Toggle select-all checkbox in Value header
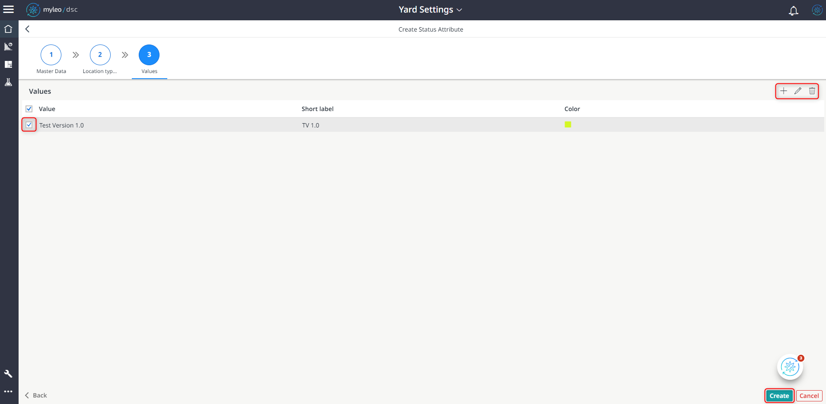Screen dimensions: 826x404 [29, 109]
